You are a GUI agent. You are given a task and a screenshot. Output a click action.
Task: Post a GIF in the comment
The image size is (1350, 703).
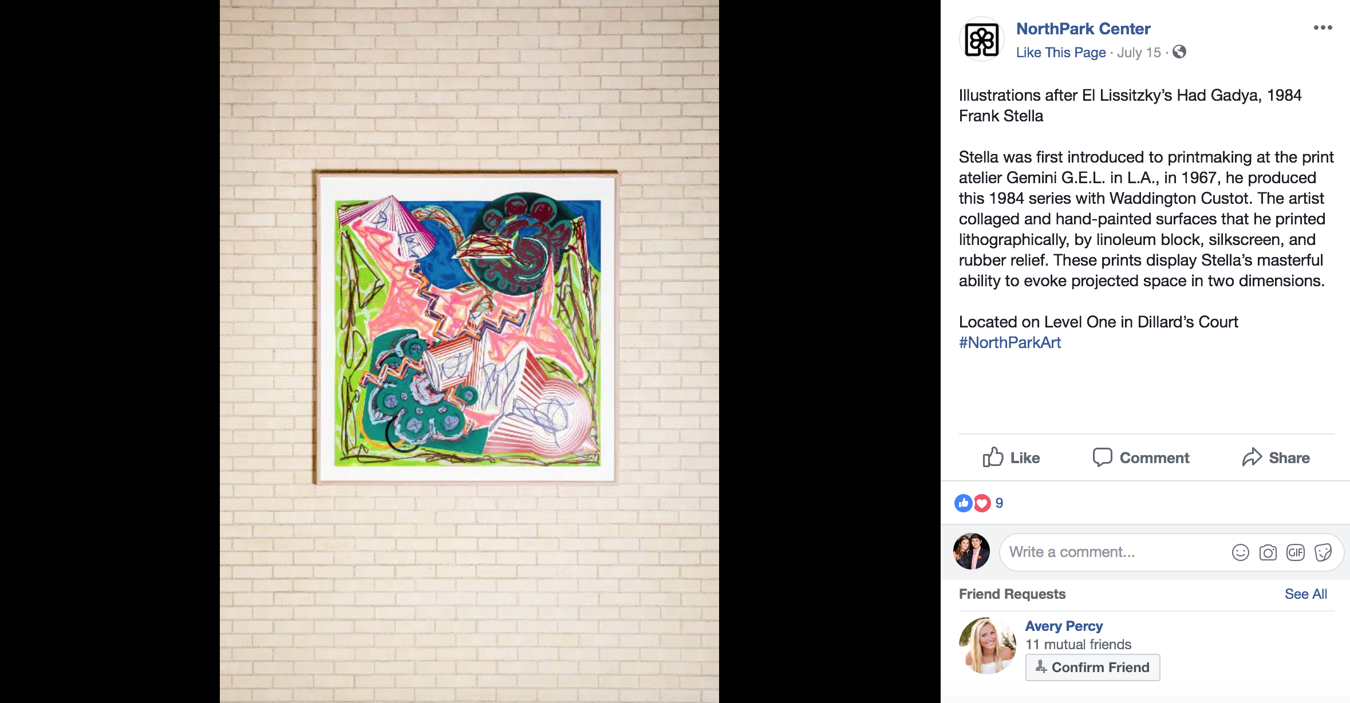[x=1296, y=552]
